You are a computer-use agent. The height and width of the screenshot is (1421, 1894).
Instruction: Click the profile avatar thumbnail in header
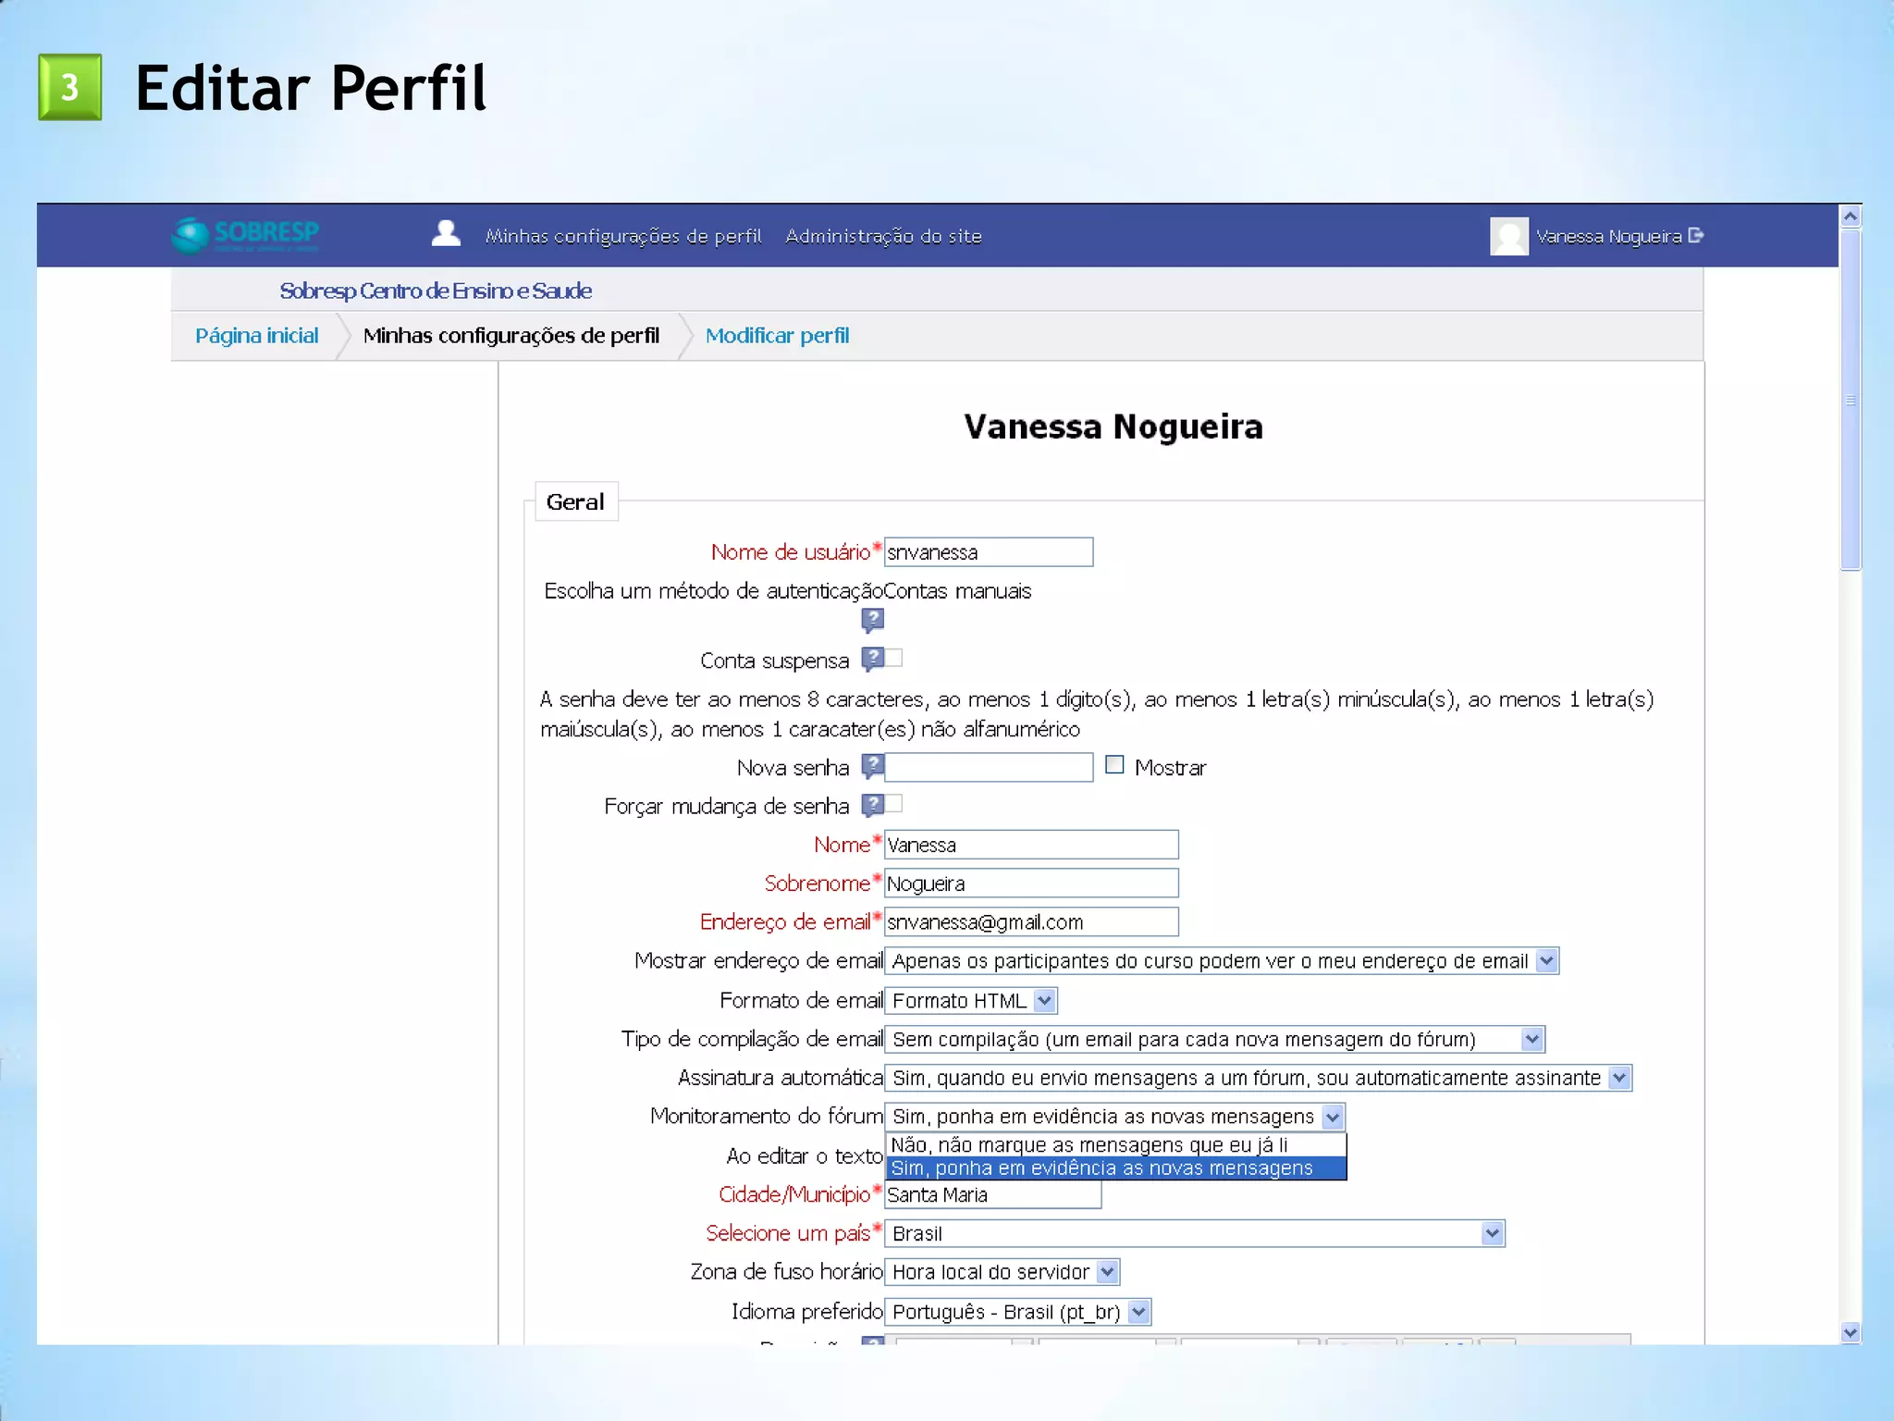[x=1508, y=236]
